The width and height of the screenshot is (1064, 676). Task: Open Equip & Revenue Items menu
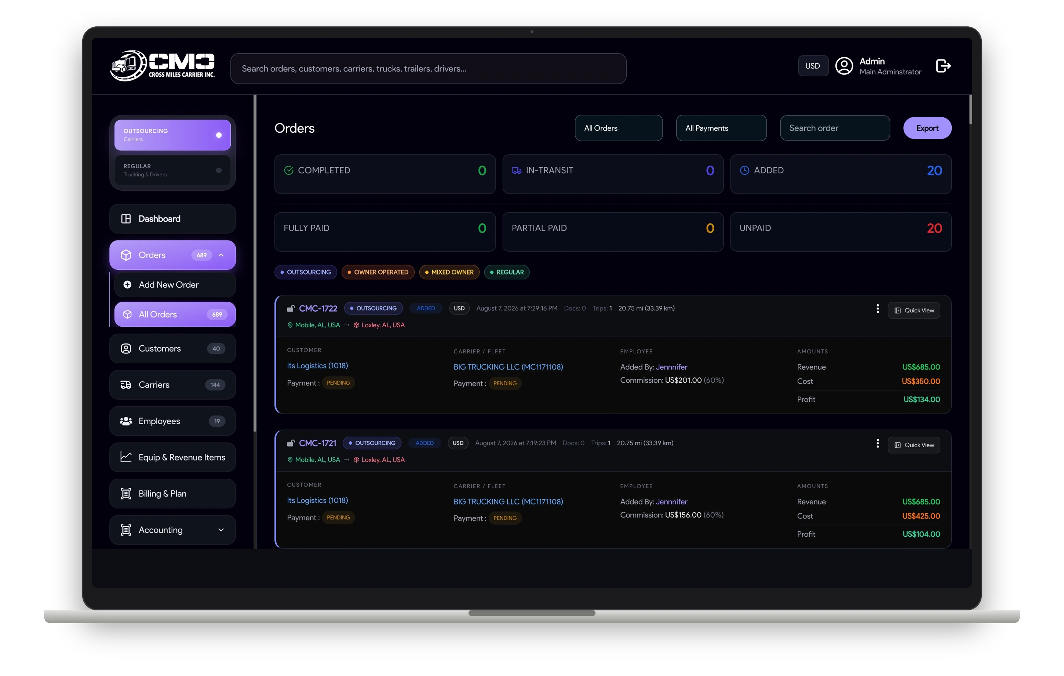point(172,457)
